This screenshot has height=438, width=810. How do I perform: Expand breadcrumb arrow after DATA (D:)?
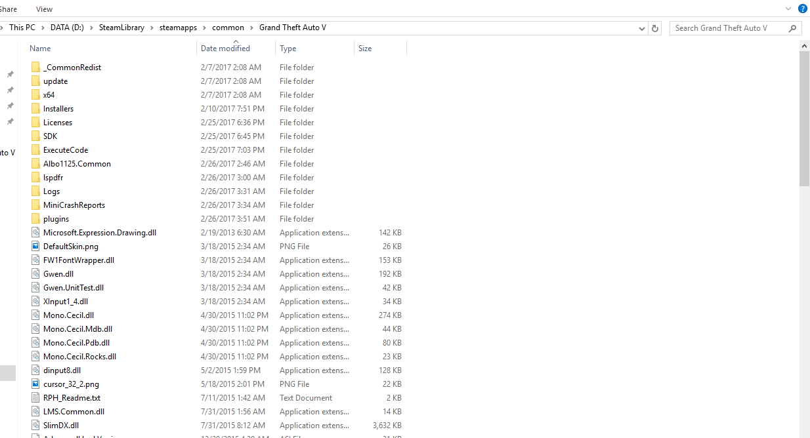(x=91, y=28)
